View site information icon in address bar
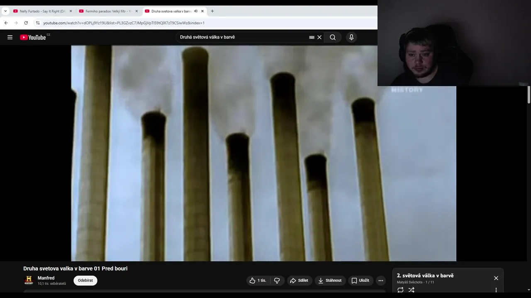 [37, 23]
